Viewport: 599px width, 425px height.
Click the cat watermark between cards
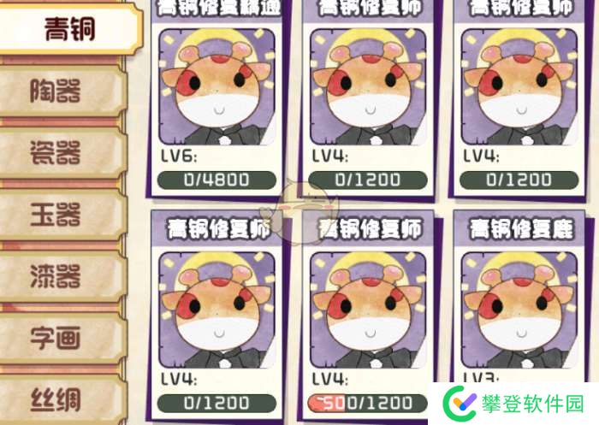[x=299, y=213]
